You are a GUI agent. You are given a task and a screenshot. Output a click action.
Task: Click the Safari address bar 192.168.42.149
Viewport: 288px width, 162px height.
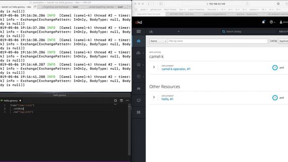216,4
